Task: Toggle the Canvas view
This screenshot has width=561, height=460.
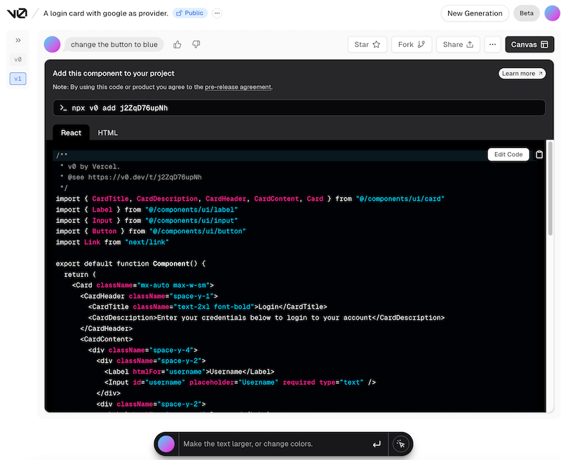Action: click(529, 44)
